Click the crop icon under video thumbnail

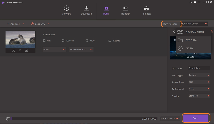[x=20, y=50]
